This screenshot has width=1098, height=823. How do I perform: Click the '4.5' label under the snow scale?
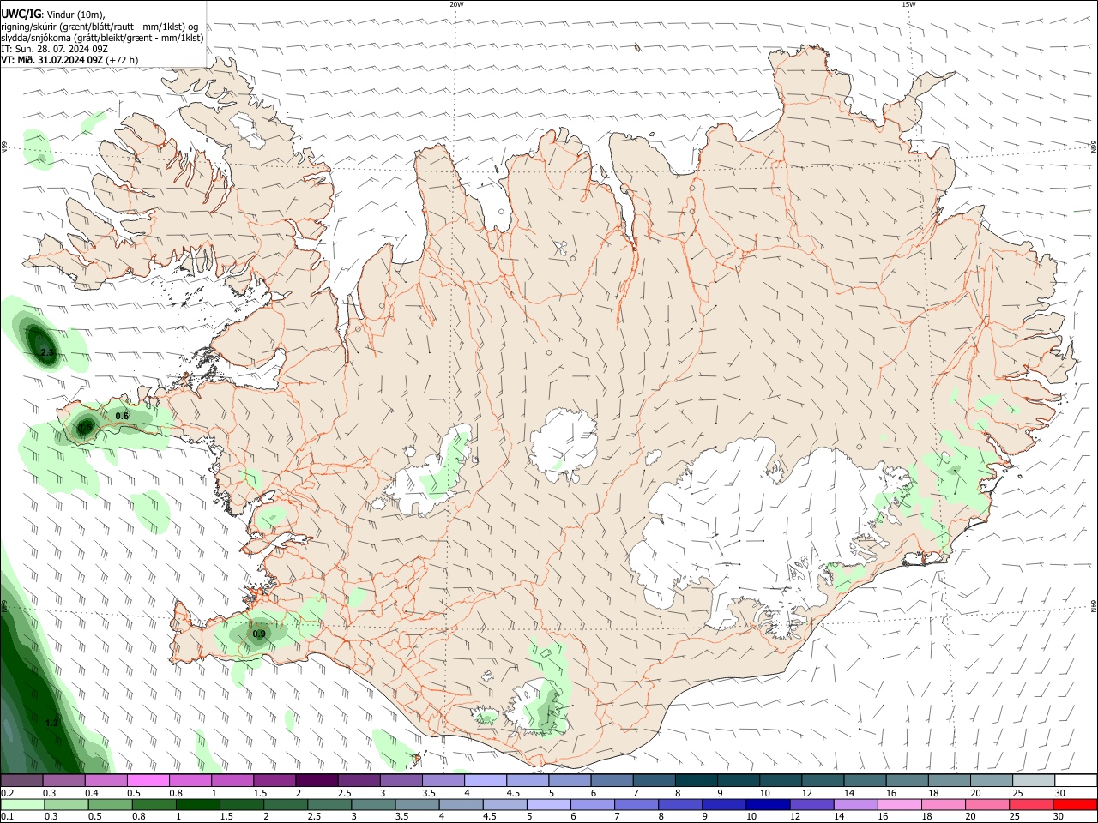513,793
